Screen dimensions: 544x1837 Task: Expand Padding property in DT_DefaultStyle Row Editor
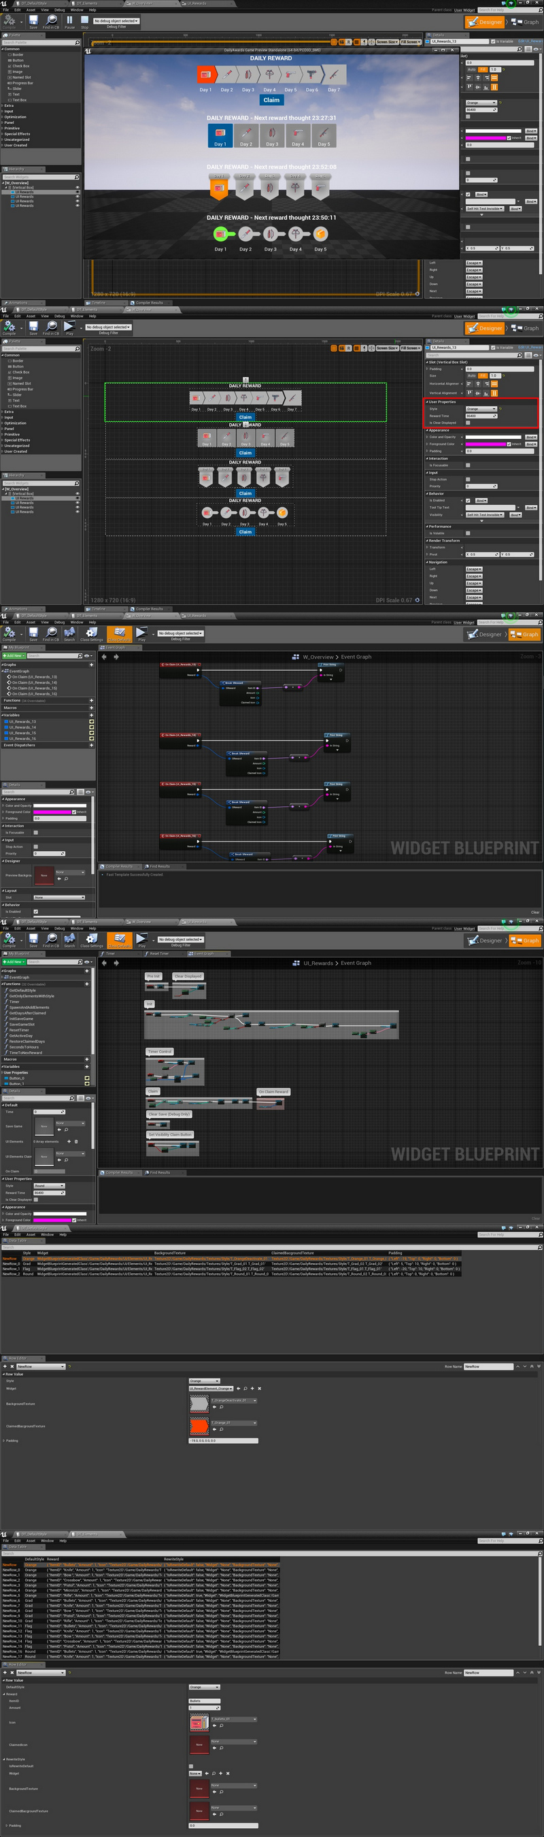coord(5,1440)
